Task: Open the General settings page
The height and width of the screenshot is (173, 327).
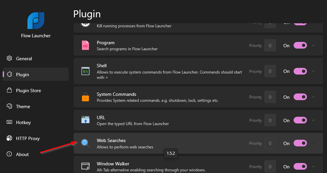Action: pos(24,59)
